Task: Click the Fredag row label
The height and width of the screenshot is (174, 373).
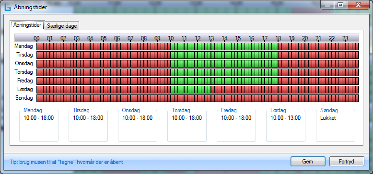Action: click(x=25, y=81)
